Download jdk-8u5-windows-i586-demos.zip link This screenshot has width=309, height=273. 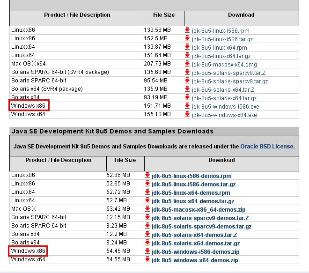point(196,252)
